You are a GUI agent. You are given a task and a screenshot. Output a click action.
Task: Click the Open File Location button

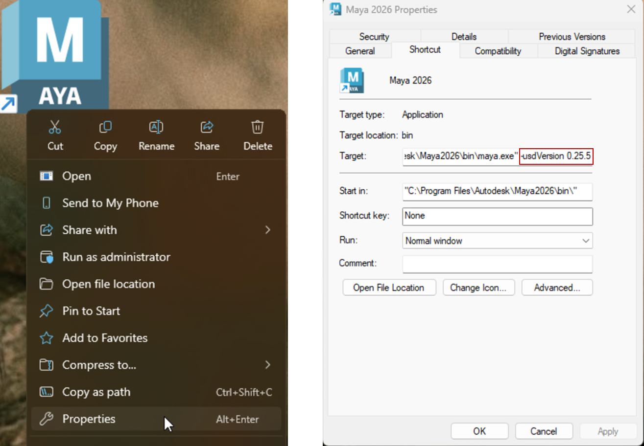click(x=389, y=288)
